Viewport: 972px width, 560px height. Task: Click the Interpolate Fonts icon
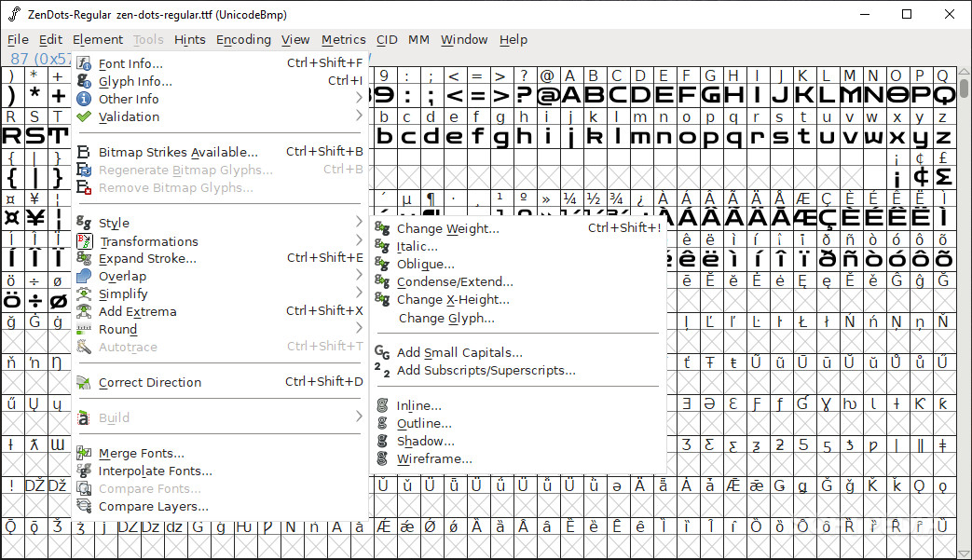(x=84, y=471)
